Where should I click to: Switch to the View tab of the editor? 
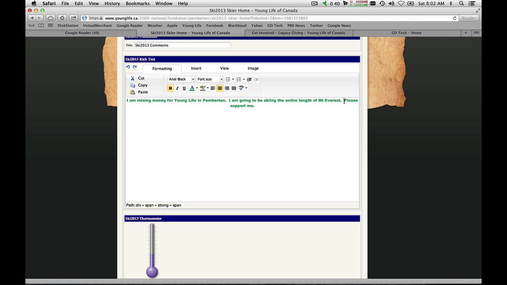pos(225,68)
